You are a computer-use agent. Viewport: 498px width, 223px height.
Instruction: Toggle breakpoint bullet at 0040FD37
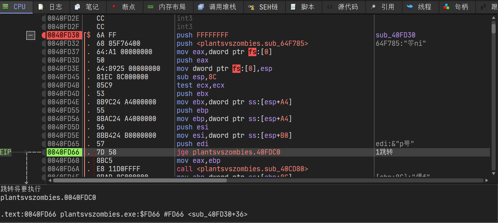click(x=44, y=52)
